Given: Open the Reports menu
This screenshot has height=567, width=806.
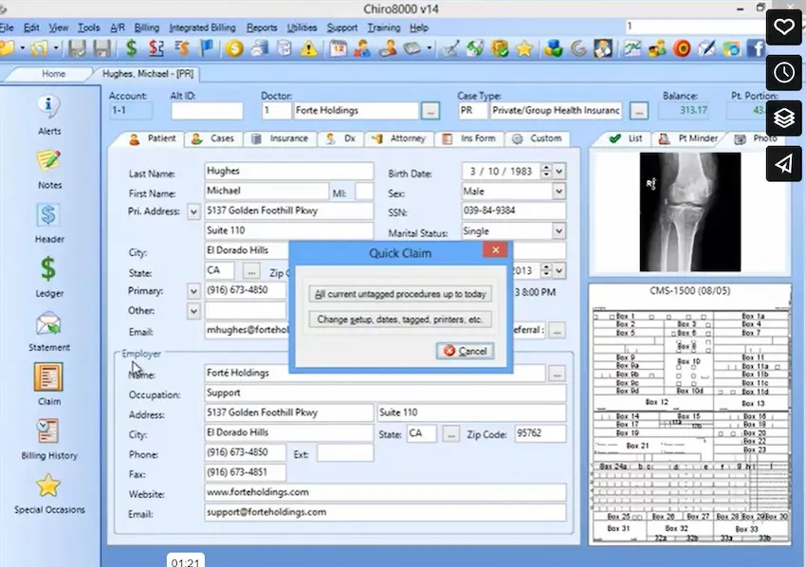Looking at the screenshot, I should pyautogui.click(x=262, y=27).
